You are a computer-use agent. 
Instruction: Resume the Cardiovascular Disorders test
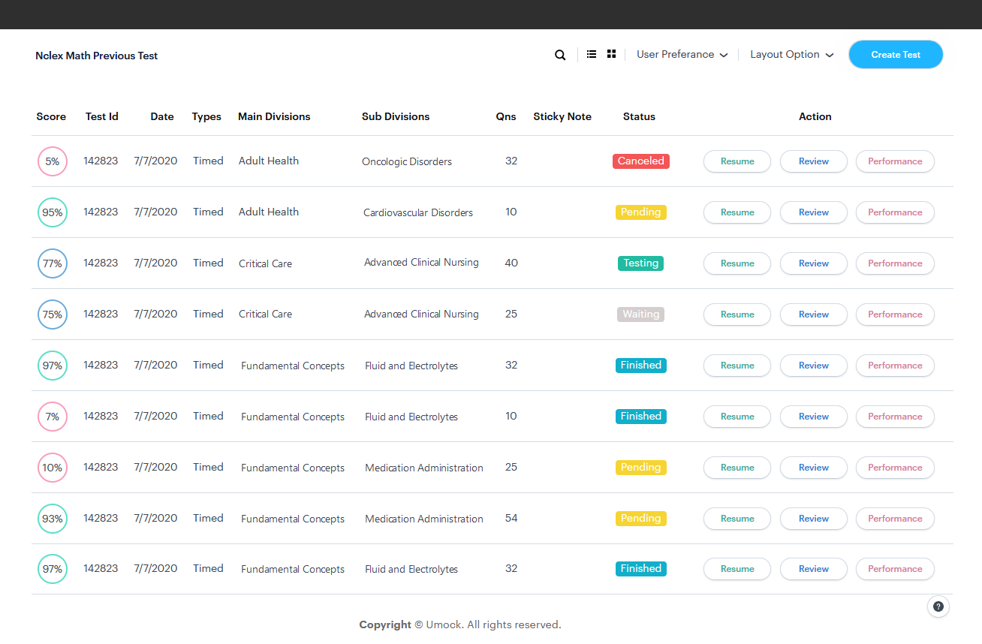pos(737,212)
